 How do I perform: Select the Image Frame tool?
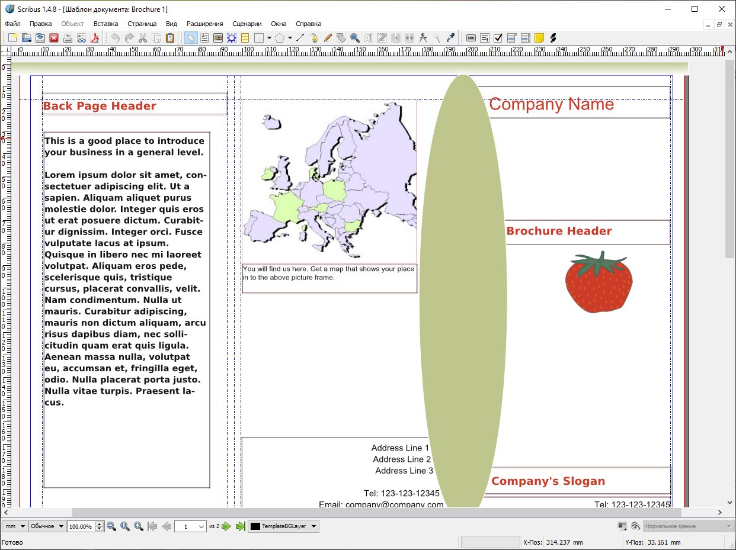tap(218, 38)
